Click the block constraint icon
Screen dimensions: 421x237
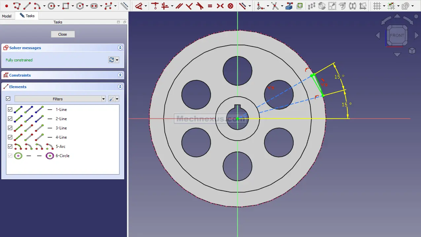(x=230, y=6)
